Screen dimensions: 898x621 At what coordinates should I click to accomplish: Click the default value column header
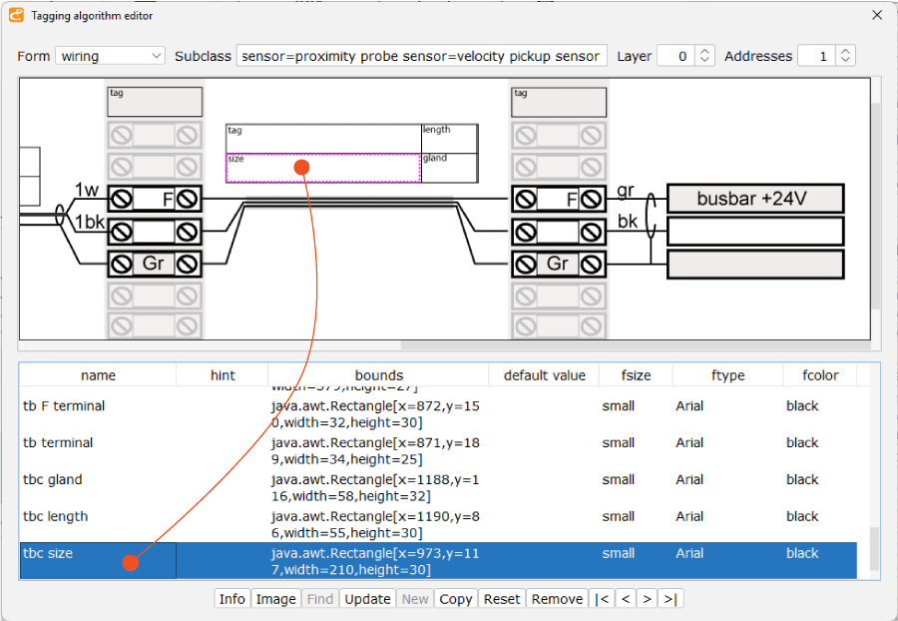pyautogui.click(x=544, y=375)
